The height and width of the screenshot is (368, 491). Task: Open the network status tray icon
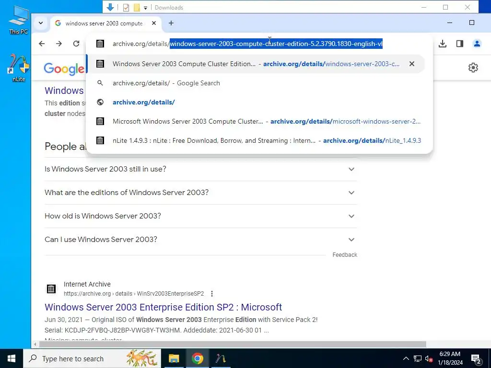click(x=418, y=358)
